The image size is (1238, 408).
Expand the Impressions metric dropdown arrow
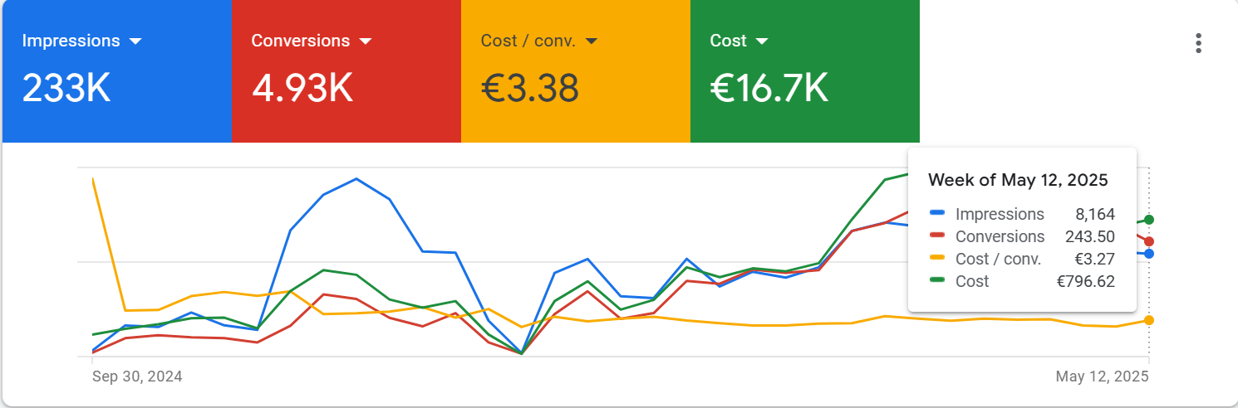136,41
